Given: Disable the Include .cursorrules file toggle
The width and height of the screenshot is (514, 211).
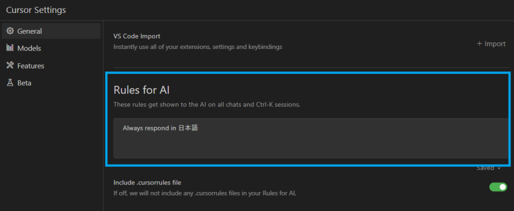Looking at the screenshot, I should click(498, 187).
